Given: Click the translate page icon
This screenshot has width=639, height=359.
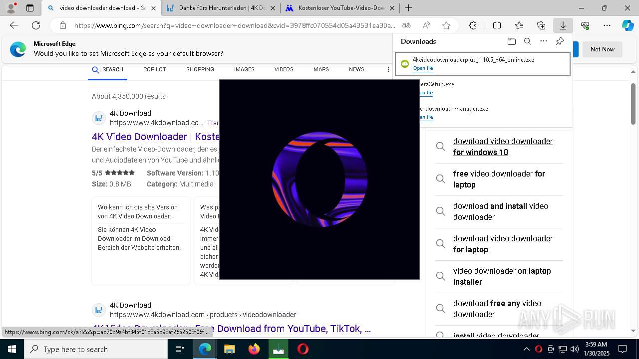Looking at the screenshot, I should 406,25.
